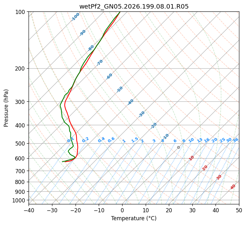Click the 1000 pressure tick label
This screenshot has height=225, width=246.
(19, 201)
